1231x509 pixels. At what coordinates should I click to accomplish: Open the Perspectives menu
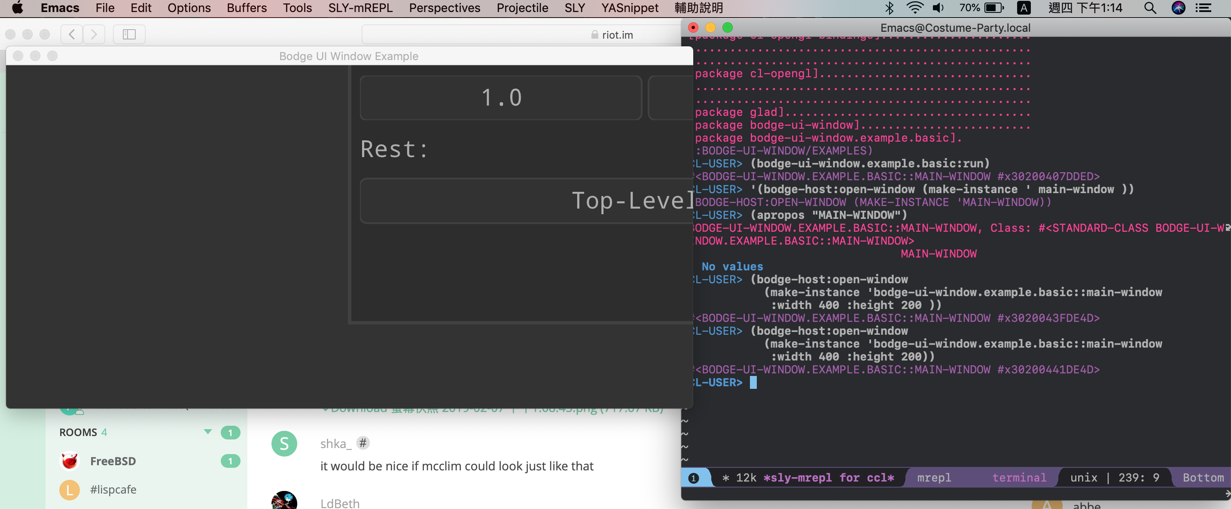point(444,8)
